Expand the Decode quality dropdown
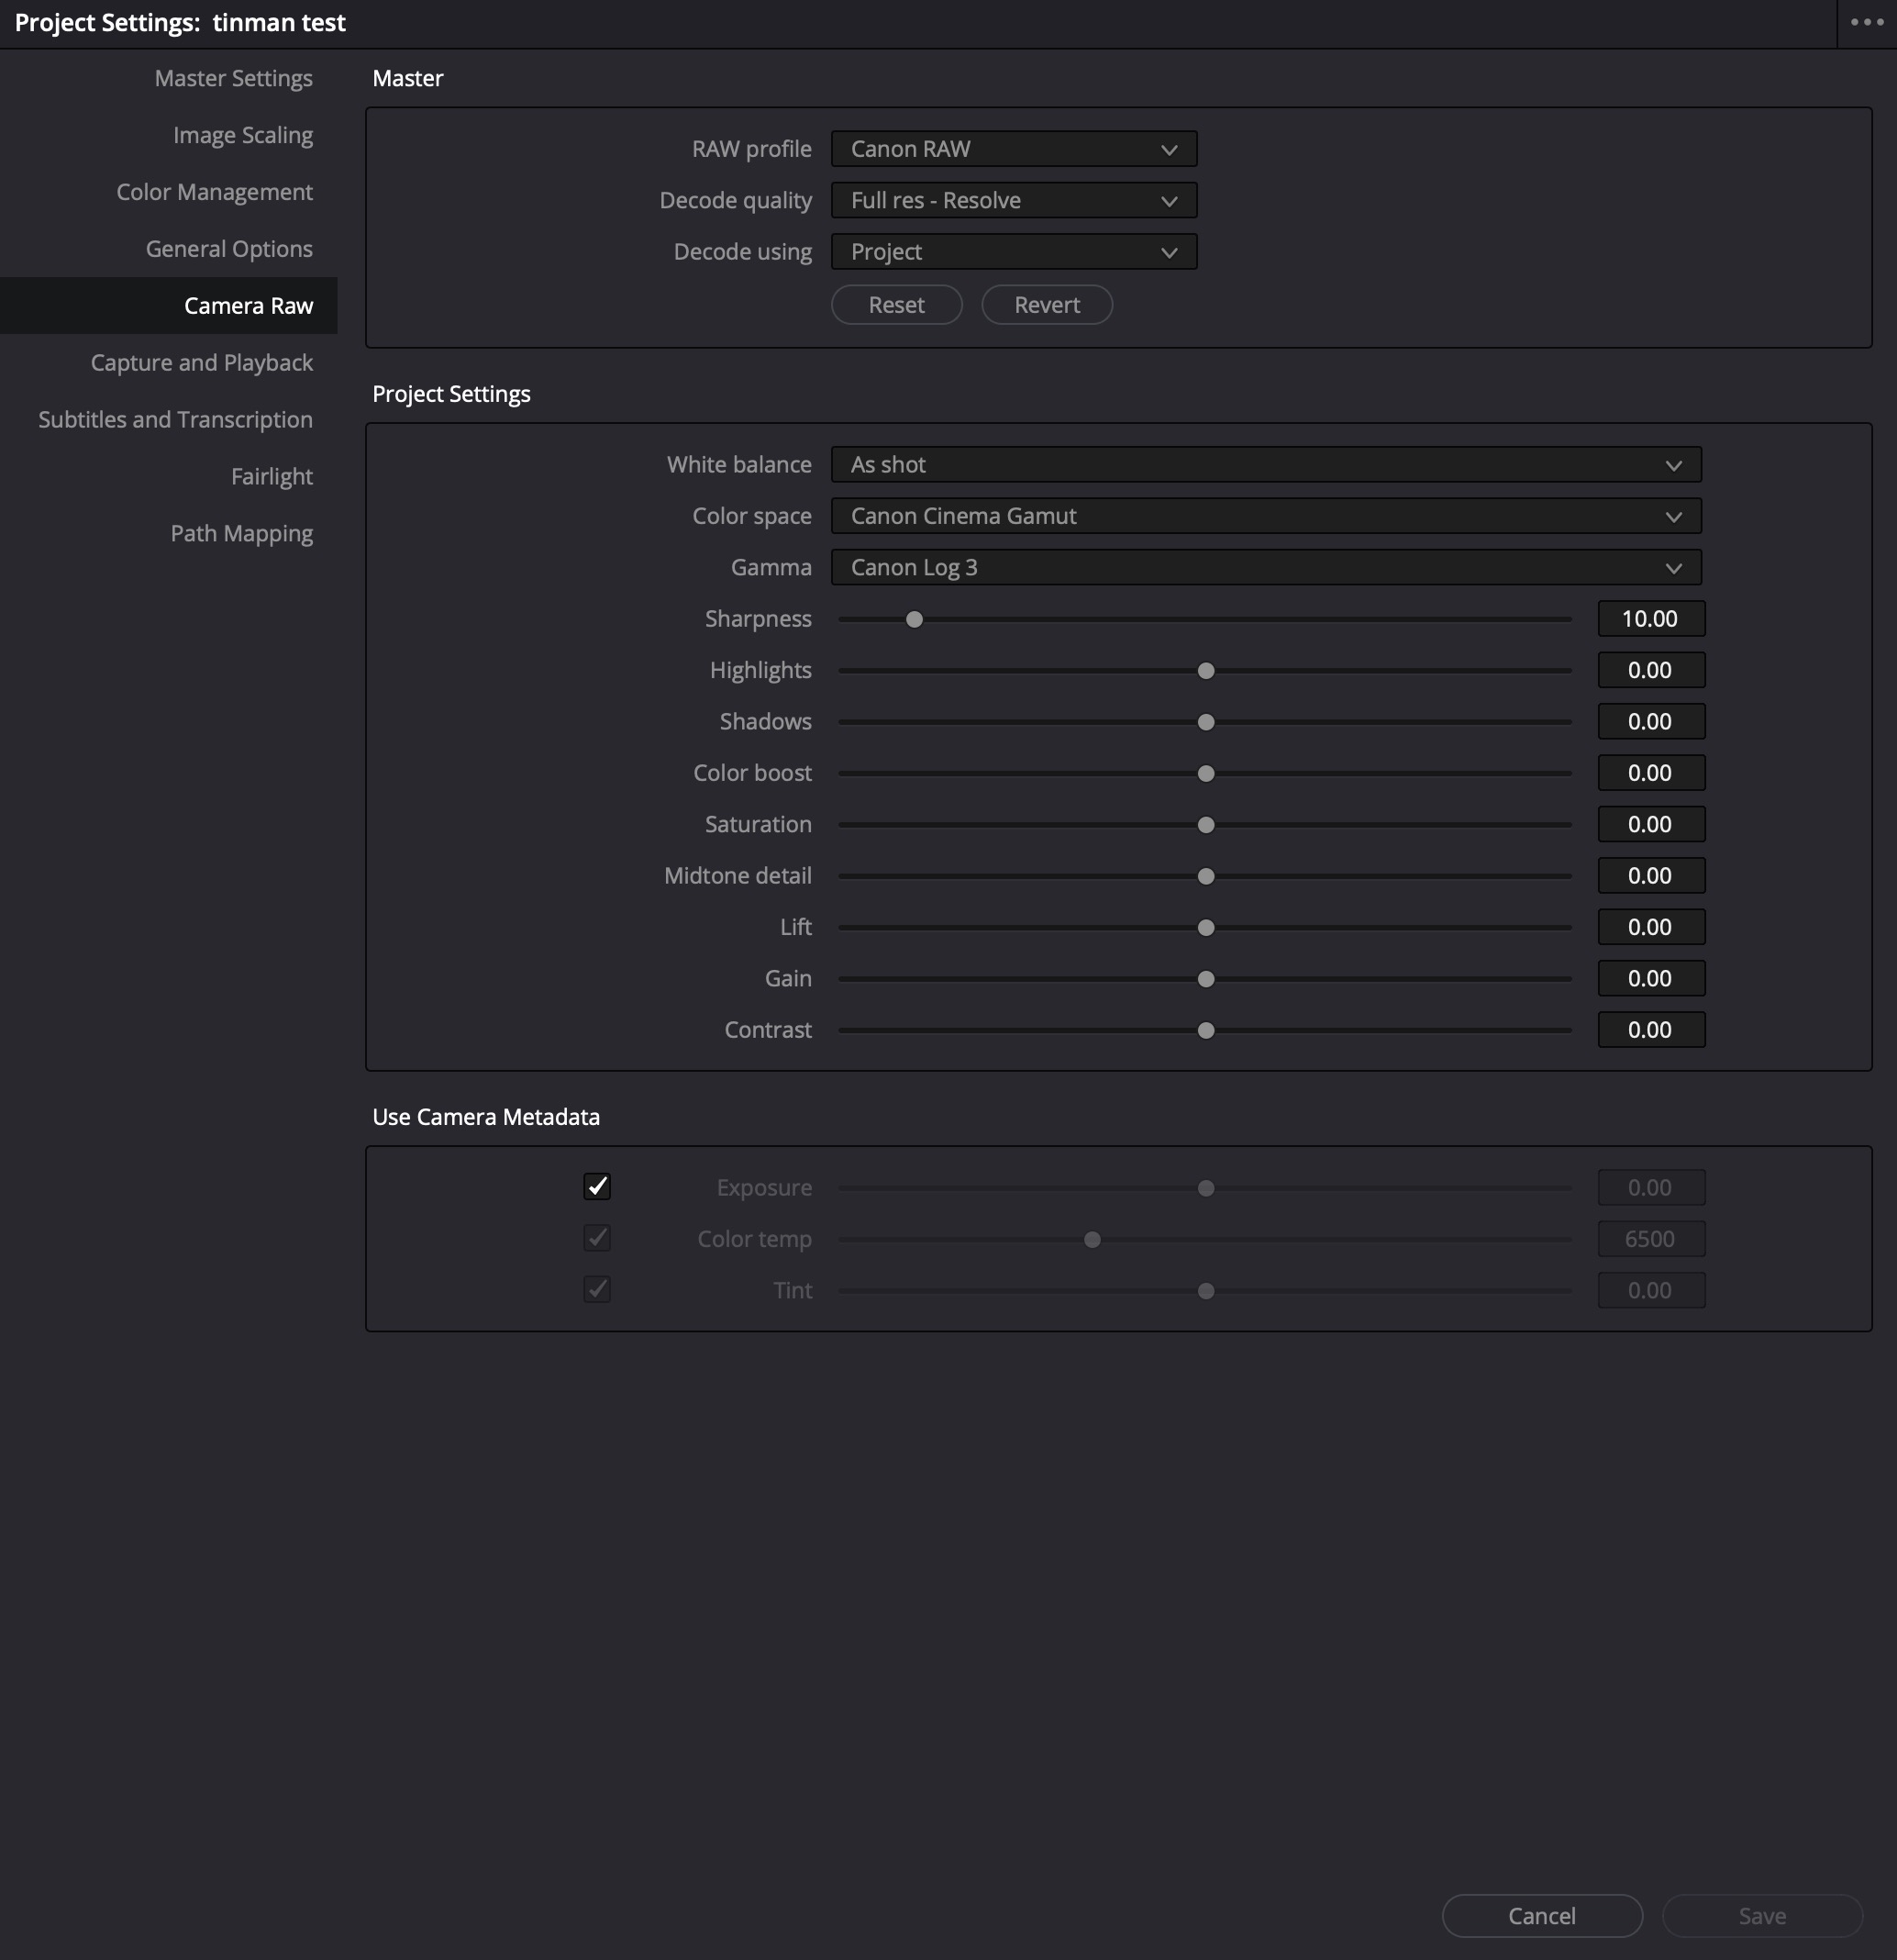Screen dimensions: 1897x1960 click(x=1013, y=200)
